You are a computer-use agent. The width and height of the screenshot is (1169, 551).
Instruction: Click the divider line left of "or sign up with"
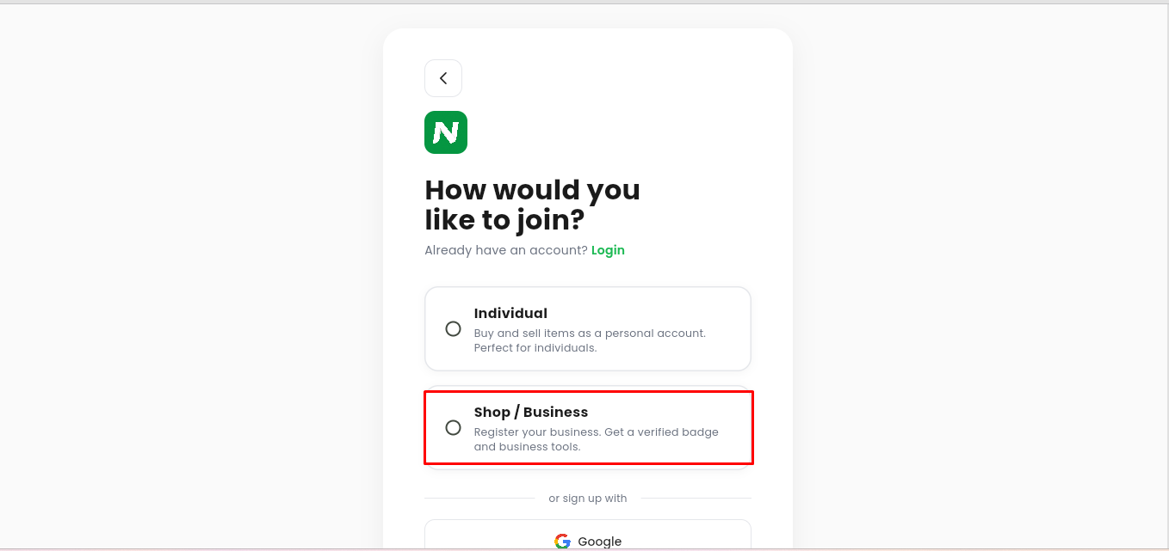coord(479,499)
